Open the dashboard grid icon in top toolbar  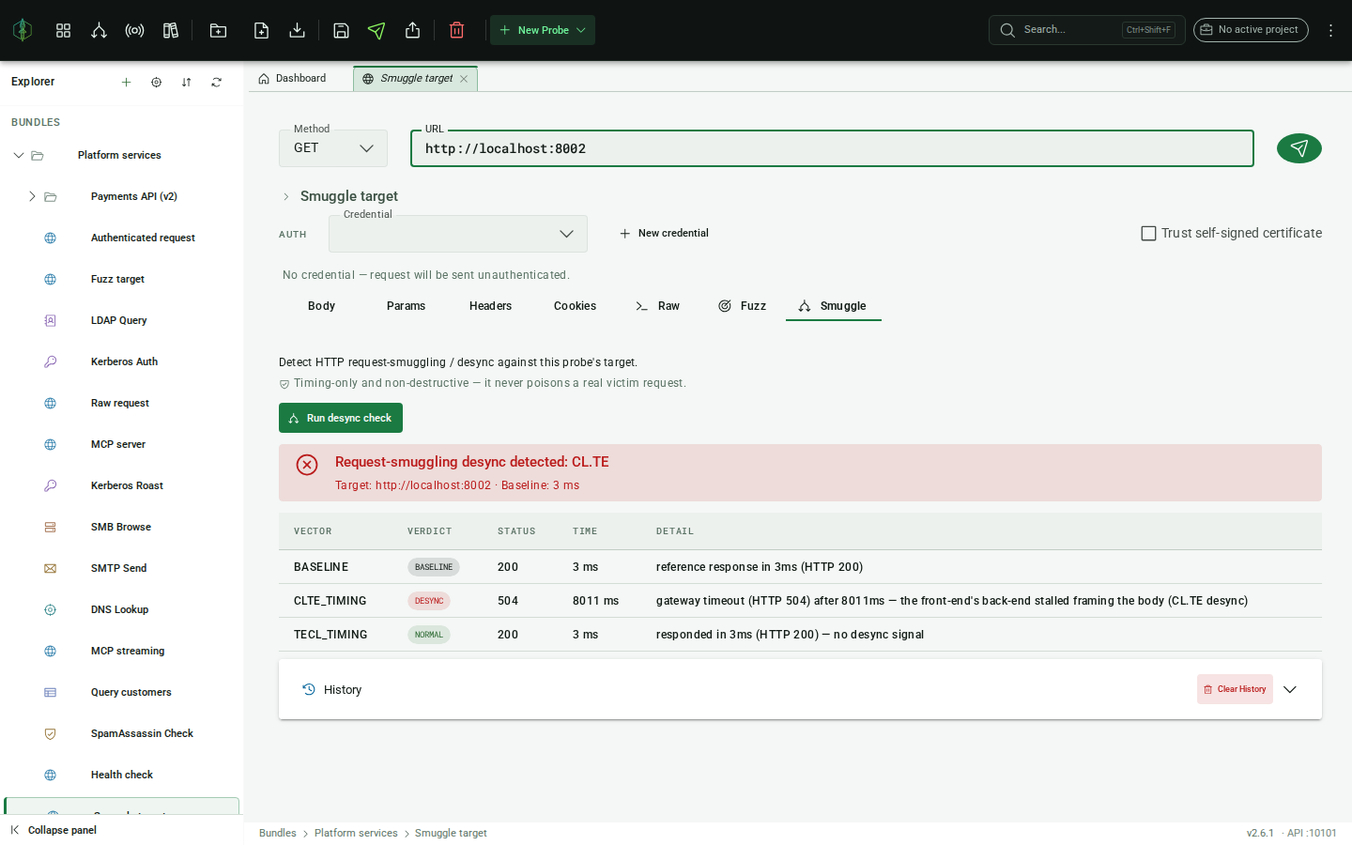pyautogui.click(x=63, y=30)
